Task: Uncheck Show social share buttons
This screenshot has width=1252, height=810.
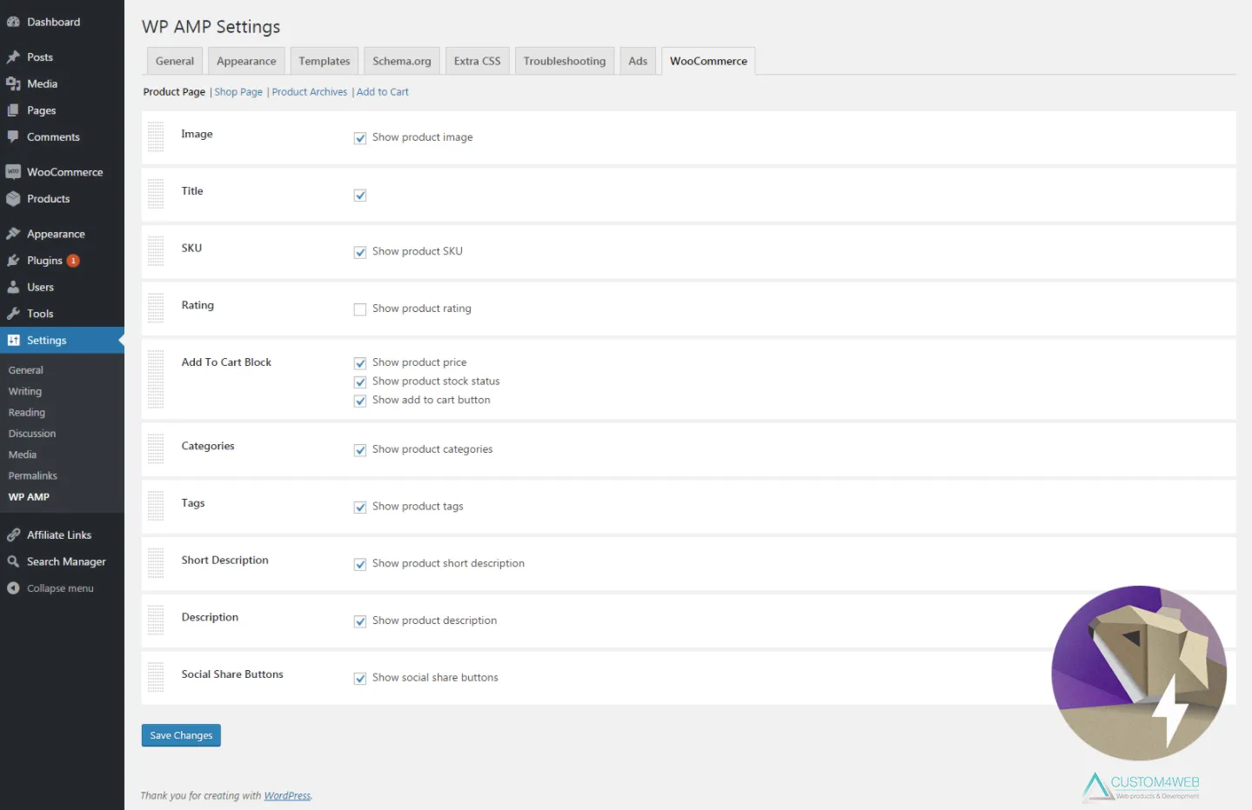Action: [359, 678]
